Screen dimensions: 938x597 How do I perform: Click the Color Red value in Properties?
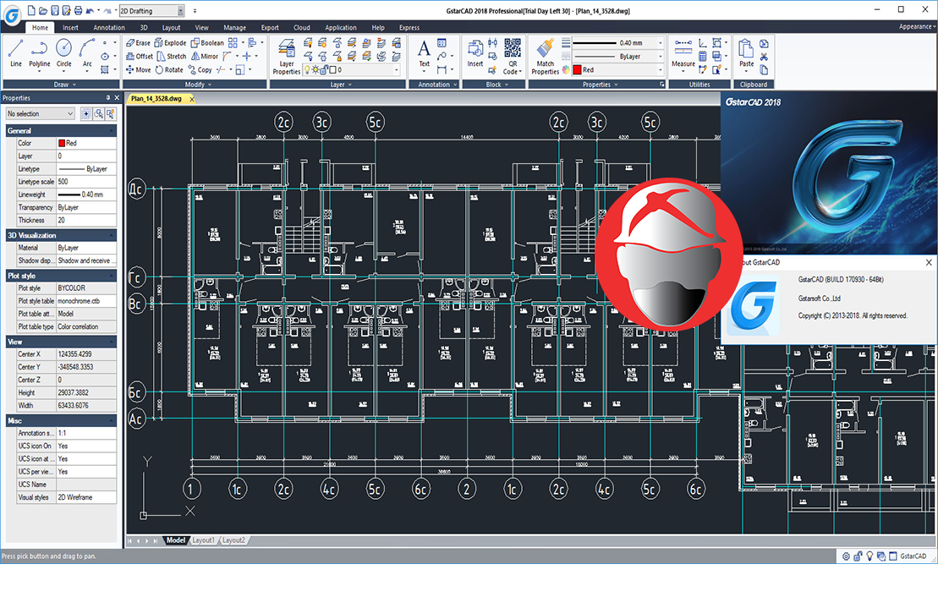pos(86,143)
